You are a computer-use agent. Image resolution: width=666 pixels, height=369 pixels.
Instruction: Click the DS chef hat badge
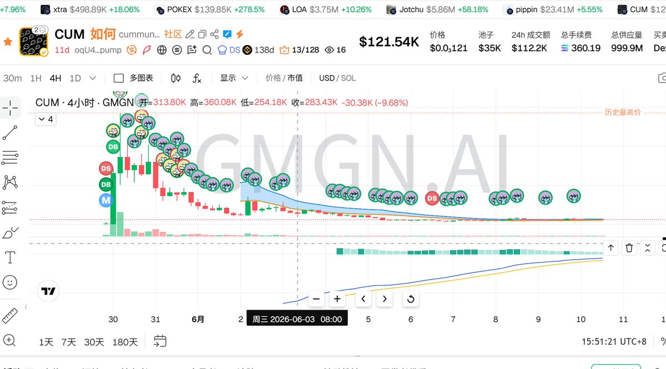pyautogui.click(x=229, y=50)
